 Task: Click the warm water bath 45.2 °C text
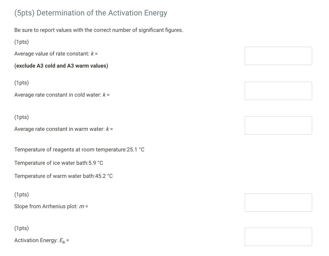(x=63, y=176)
